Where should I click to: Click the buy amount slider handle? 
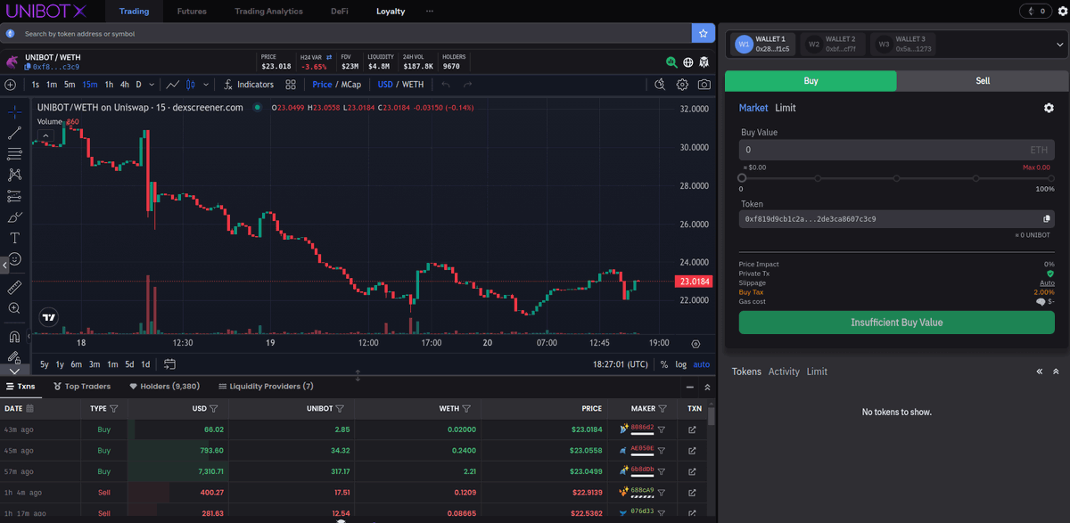(x=742, y=178)
